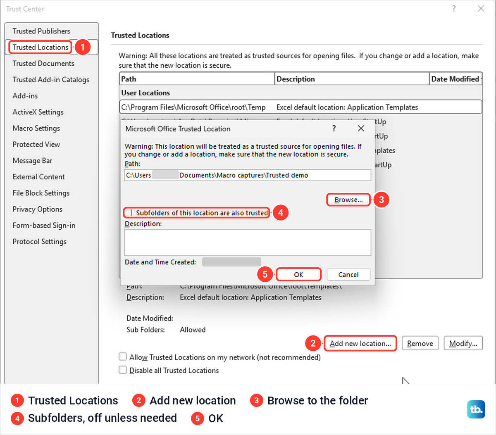Click the Modify... button
Viewport: 496px width, 435px height.
pyautogui.click(x=463, y=343)
